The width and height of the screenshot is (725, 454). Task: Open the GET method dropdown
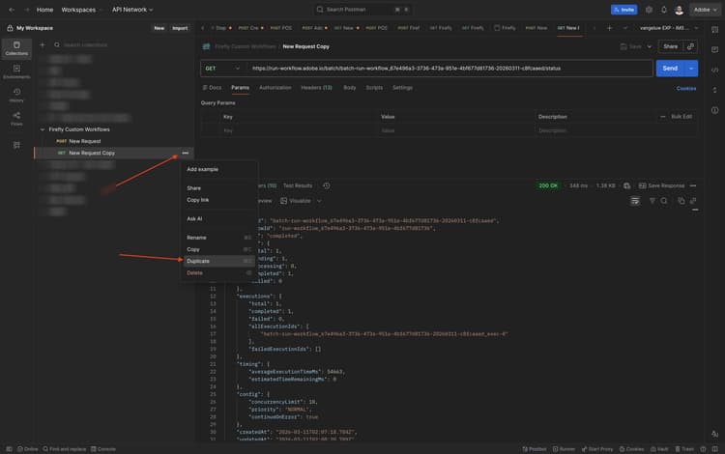coord(223,69)
